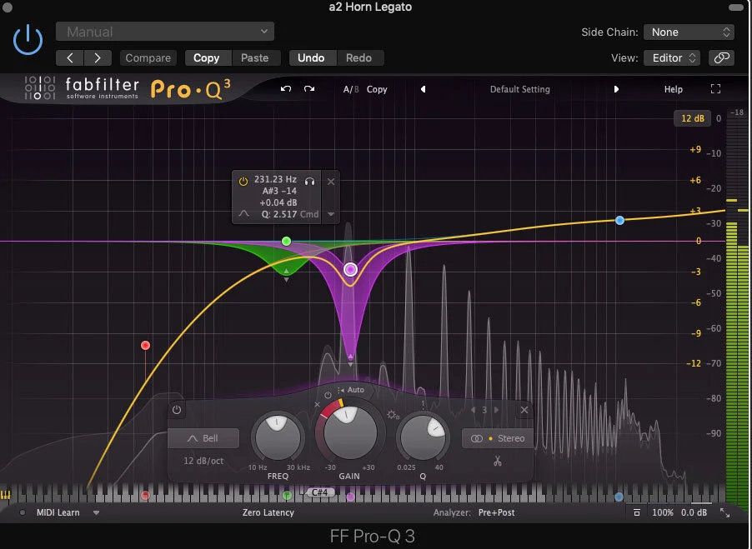Click the 0.0 dB output gain value
This screenshot has height=549, width=752.
click(694, 512)
